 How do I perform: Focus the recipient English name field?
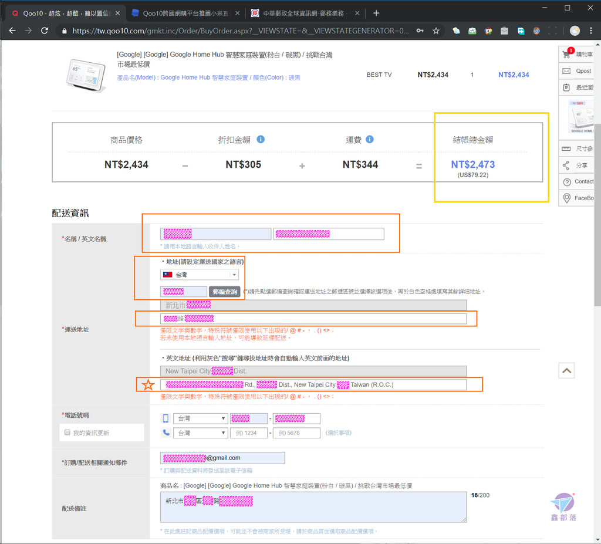tap(329, 234)
